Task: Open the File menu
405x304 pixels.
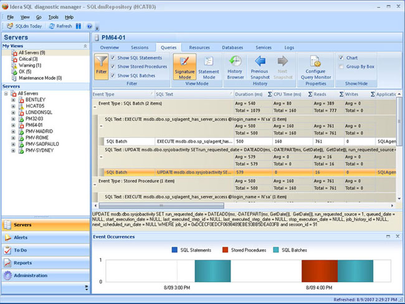Action: (11, 17)
